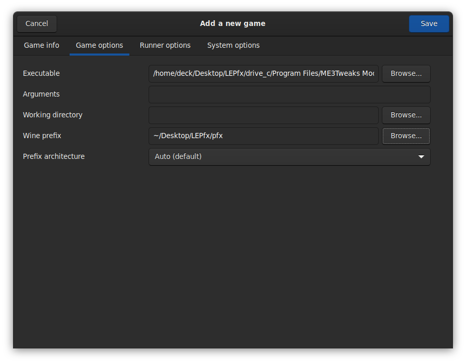Viewport: 466px width, 363px height.
Task: Click the Cancel button
Action: coord(37,23)
